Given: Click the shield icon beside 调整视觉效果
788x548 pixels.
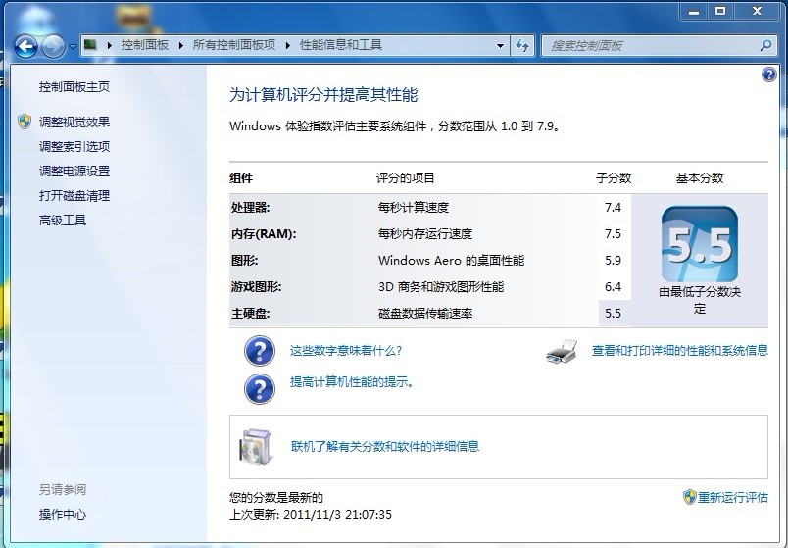Looking at the screenshot, I should pyautogui.click(x=25, y=122).
